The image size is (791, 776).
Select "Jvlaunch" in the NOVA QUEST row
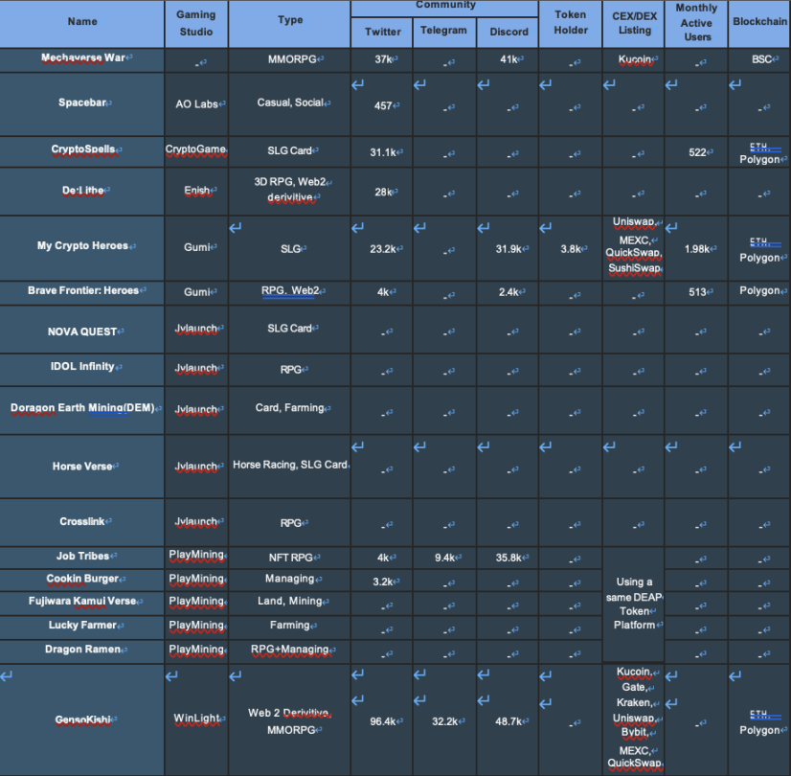click(195, 329)
